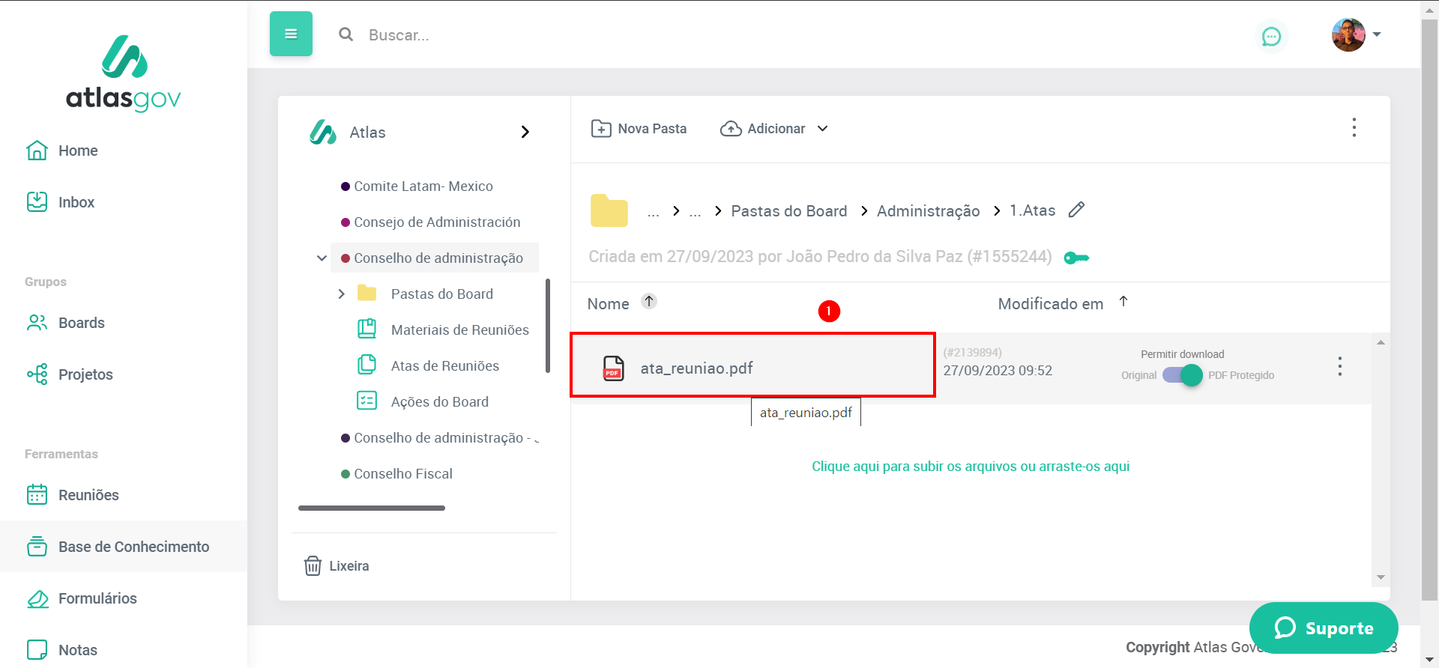Sort files by Nome column arrow
This screenshot has width=1439, height=668.
pyautogui.click(x=649, y=301)
